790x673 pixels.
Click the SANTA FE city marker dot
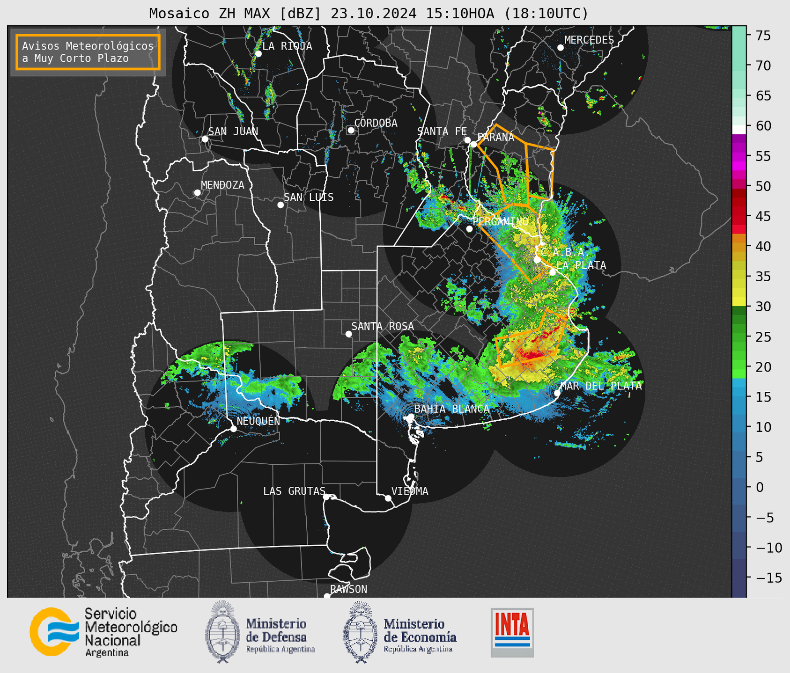coord(467,140)
